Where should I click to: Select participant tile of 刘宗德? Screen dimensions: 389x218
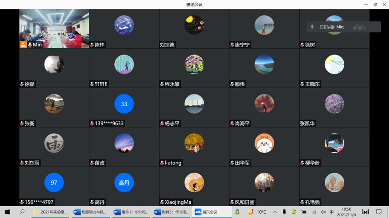point(194,28)
